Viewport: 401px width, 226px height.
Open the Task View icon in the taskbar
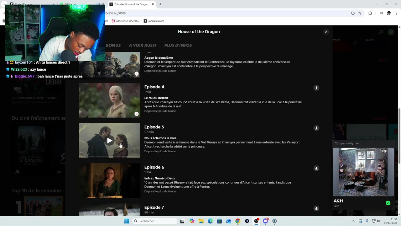point(182,221)
